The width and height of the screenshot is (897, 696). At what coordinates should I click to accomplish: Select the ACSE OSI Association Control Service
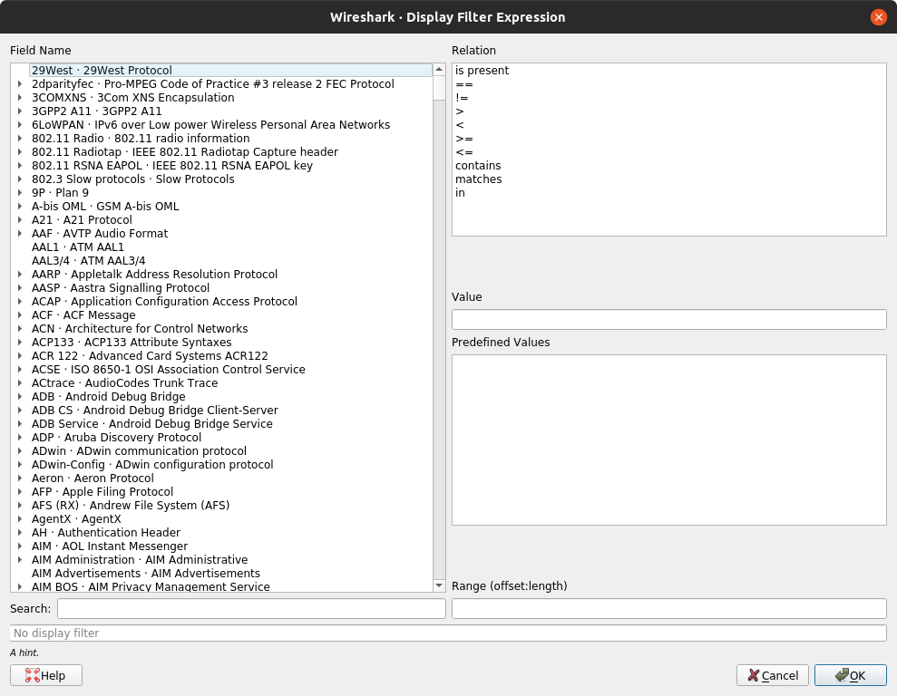pos(169,369)
